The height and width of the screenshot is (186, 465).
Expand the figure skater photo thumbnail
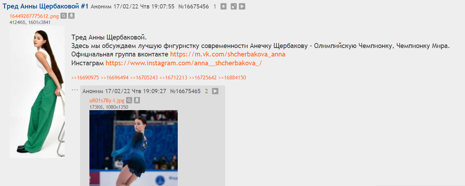(x=134, y=148)
